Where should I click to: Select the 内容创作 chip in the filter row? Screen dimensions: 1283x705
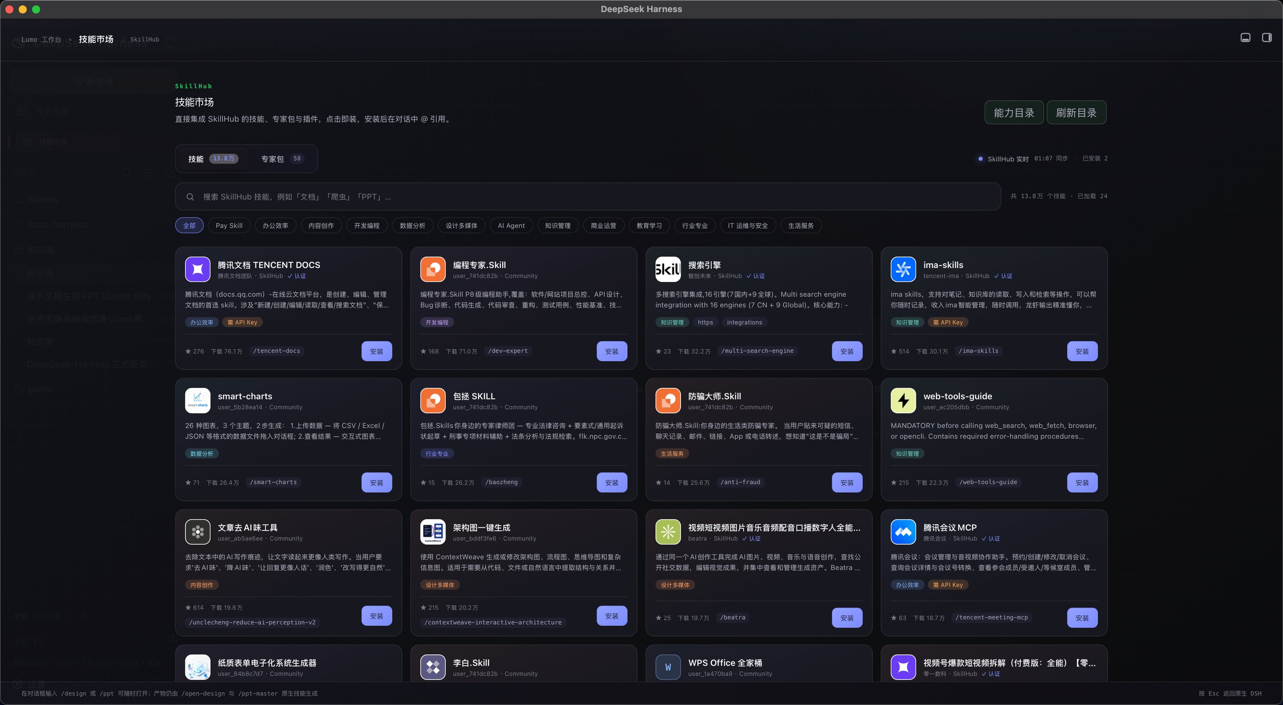321,226
